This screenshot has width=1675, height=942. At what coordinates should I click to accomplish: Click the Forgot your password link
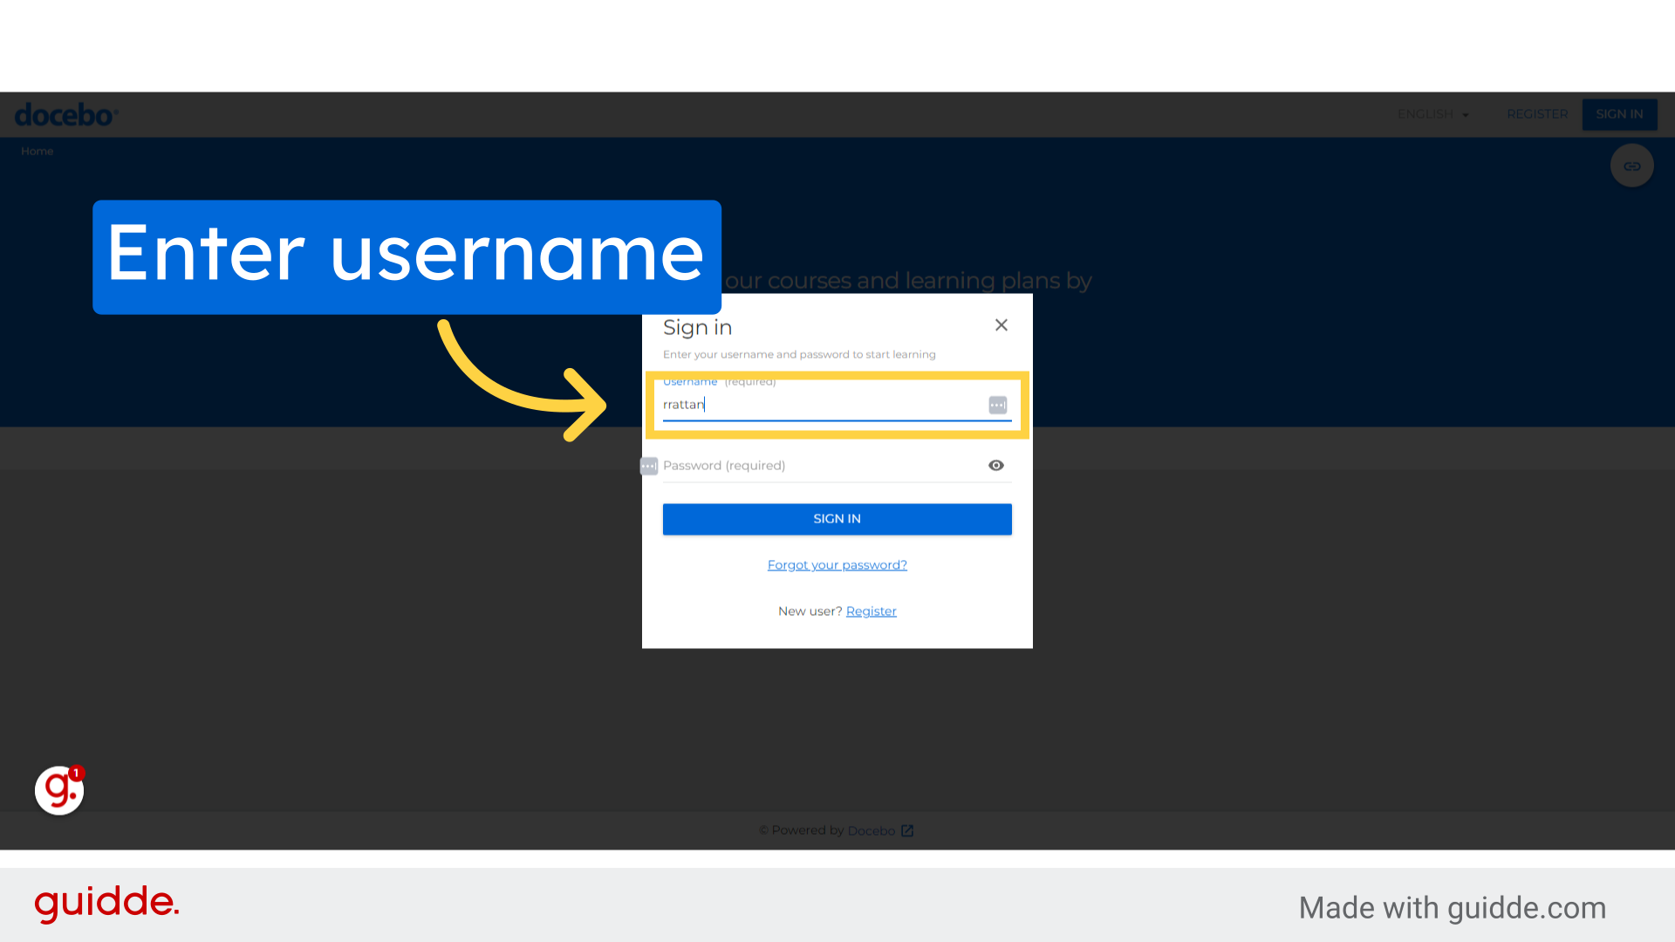(x=837, y=564)
